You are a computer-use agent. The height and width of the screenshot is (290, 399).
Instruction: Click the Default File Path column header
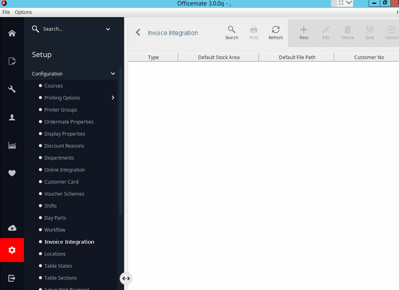(x=296, y=57)
